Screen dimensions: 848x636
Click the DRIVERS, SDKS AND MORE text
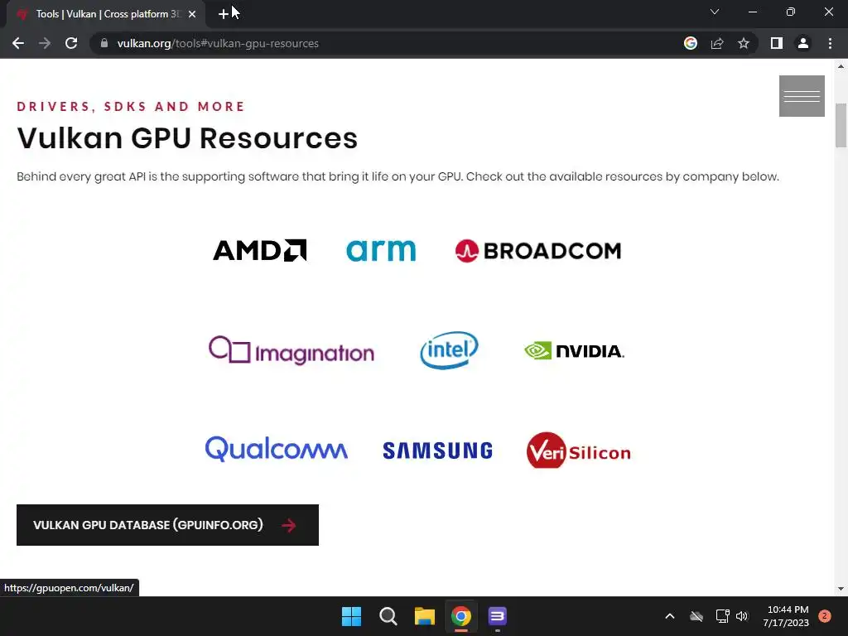tap(130, 107)
